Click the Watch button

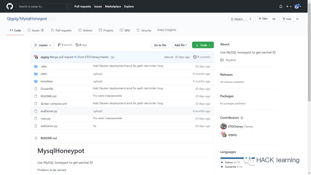point(238,19)
